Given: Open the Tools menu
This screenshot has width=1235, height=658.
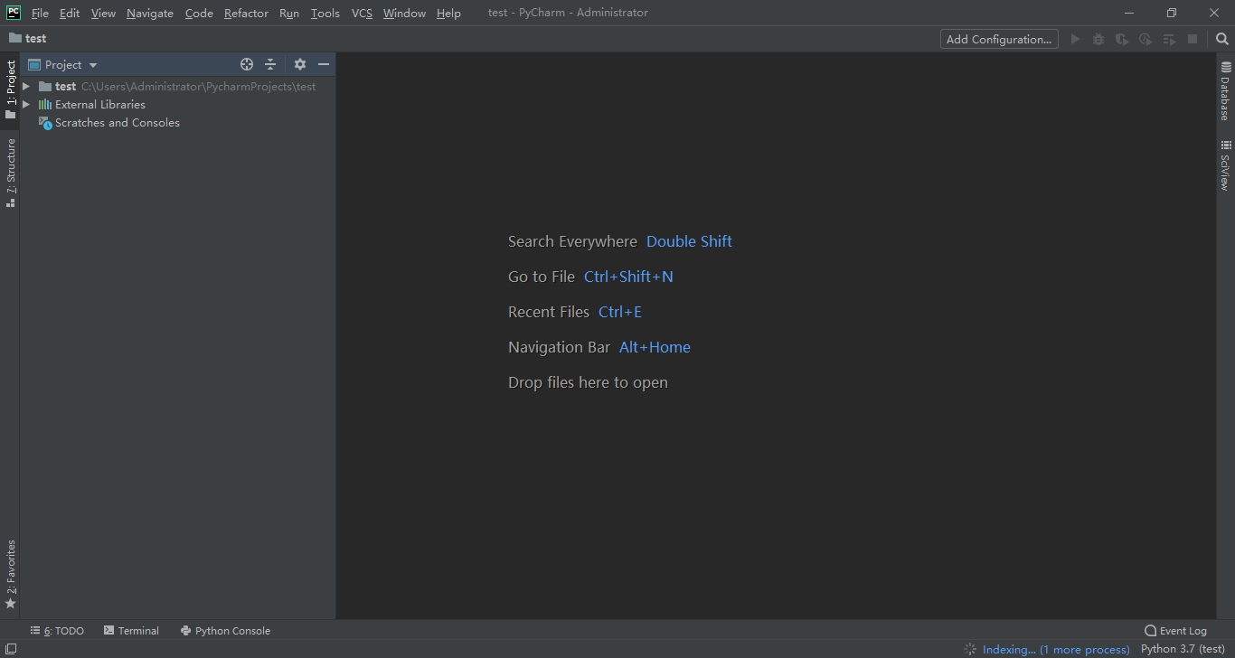Looking at the screenshot, I should pyautogui.click(x=325, y=13).
